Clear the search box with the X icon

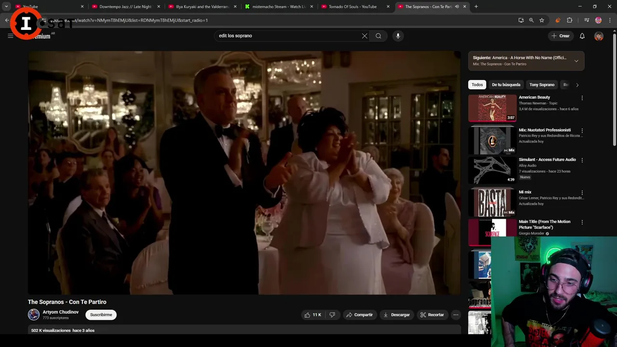364,36
